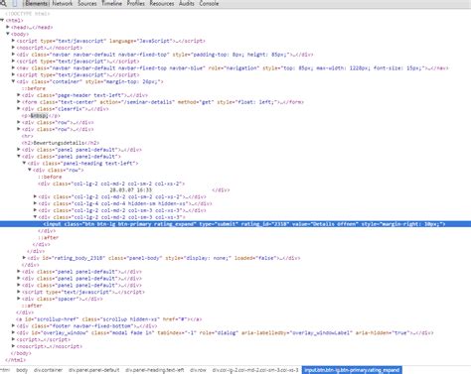Click the html breadcrumb in bottom bar
This screenshot has width=471, height=374.
tap(5, 370)
